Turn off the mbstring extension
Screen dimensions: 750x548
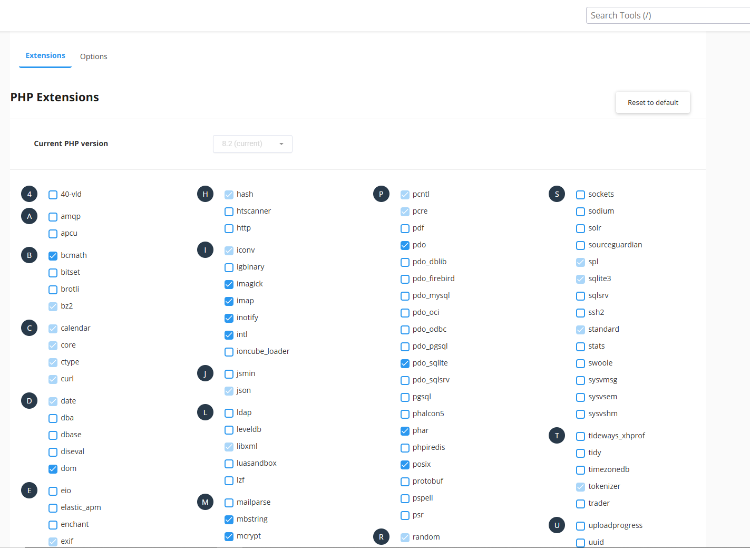[x=229, y=520]
